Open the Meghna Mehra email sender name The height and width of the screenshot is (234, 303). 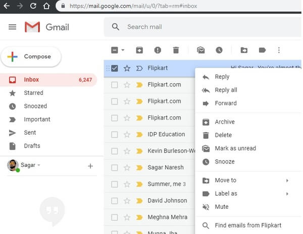tap(167, 217)
